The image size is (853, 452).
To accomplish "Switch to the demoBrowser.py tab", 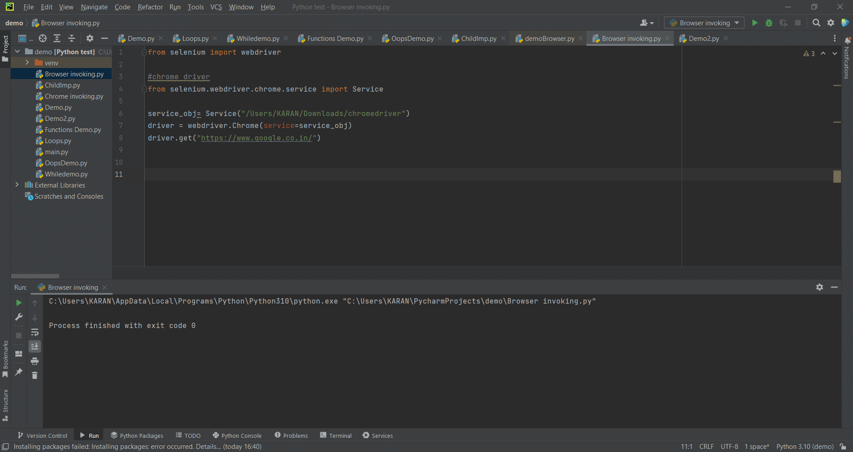I will 549,39.
